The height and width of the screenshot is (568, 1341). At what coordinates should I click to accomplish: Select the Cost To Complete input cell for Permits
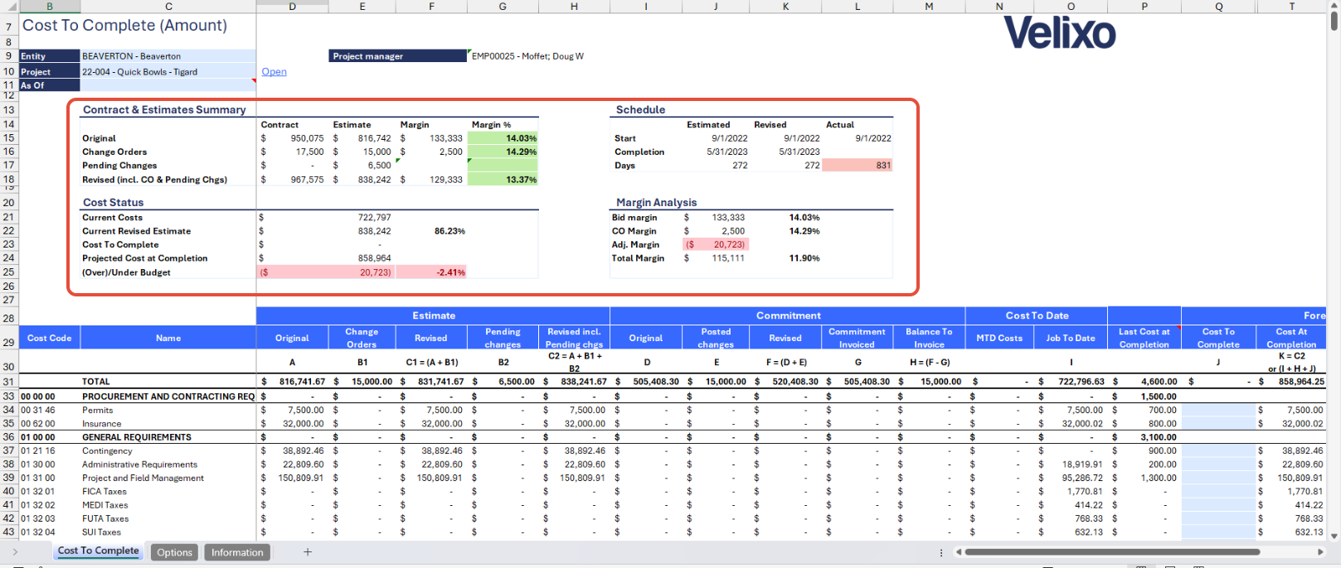[x=1218, y=410]
